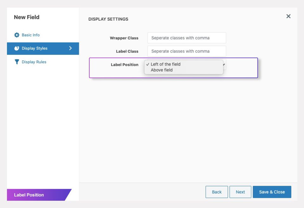Click the Label Position field label
This screenshot has width=304, height=208.
point(124,65)
